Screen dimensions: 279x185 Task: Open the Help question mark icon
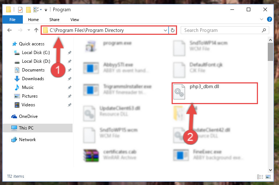tap(270, 19)
